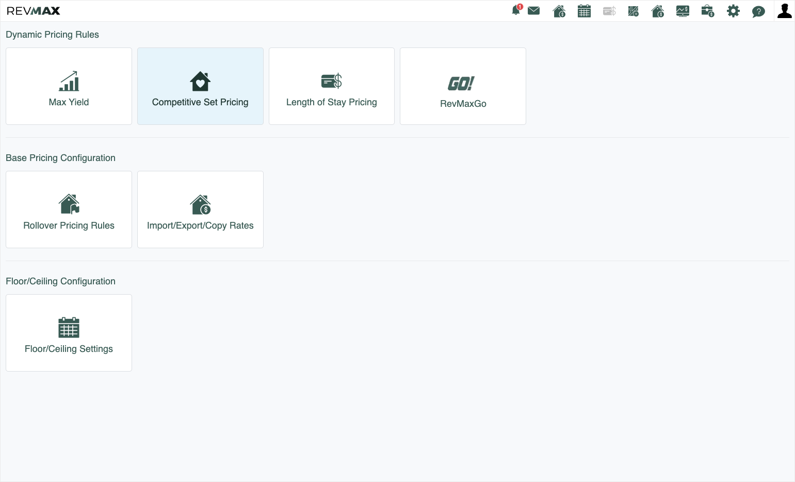
Task: Click the house-dollar icon beside the monitor icon
Action: click(x=658, y=11)
